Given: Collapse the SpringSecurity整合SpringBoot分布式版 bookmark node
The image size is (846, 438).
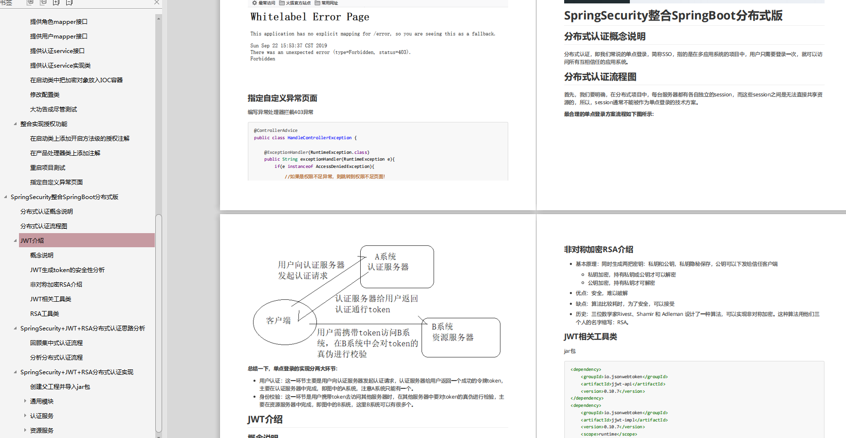Looking at the screenshot, I should (5, 197).
